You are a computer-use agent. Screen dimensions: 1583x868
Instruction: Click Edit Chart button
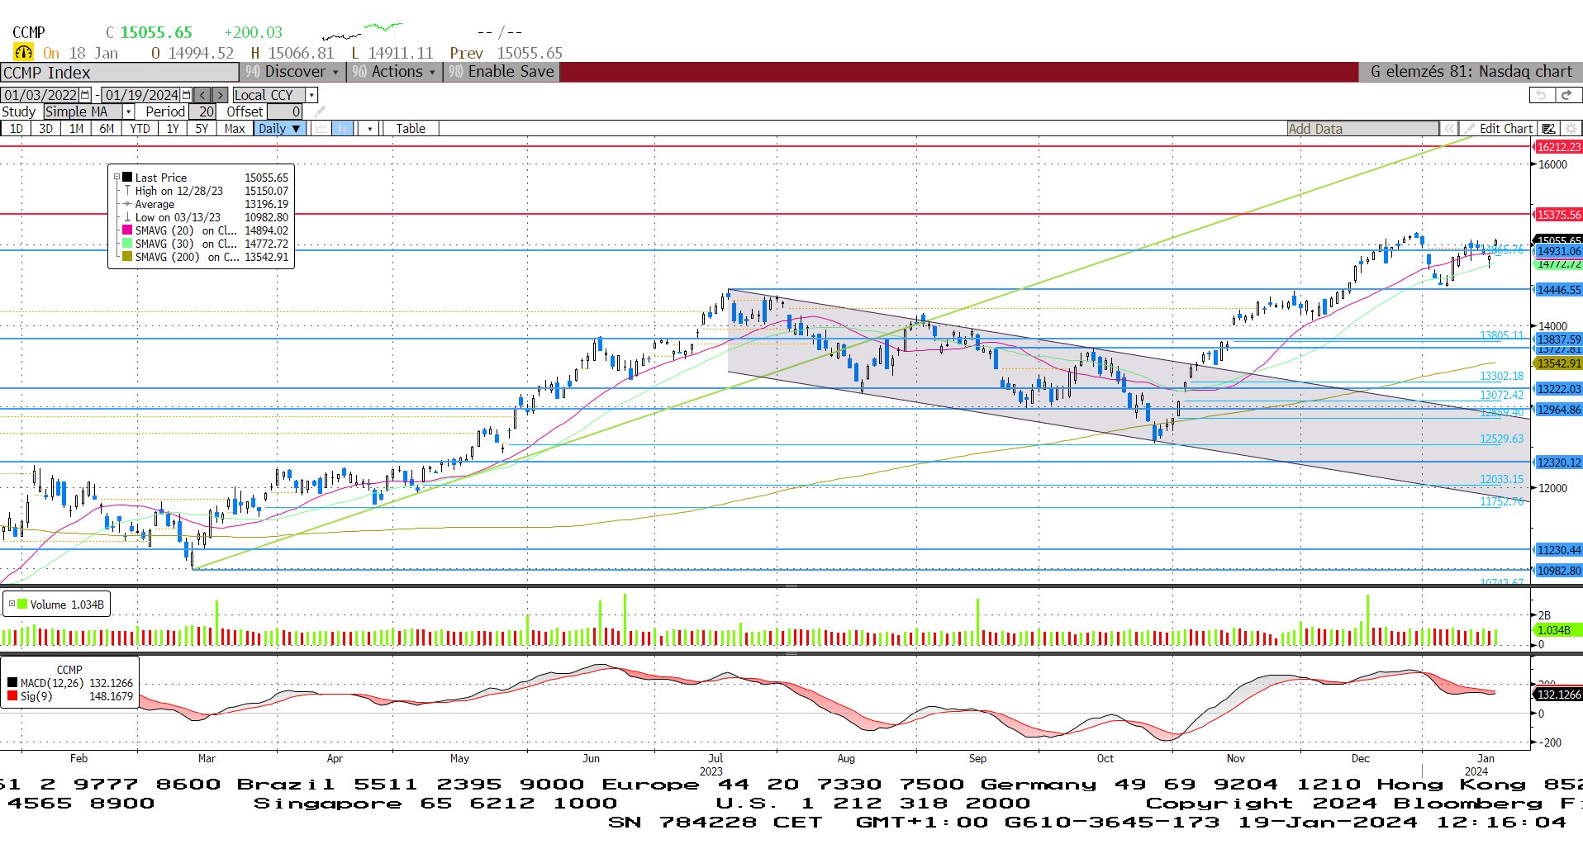(1498, 129)
